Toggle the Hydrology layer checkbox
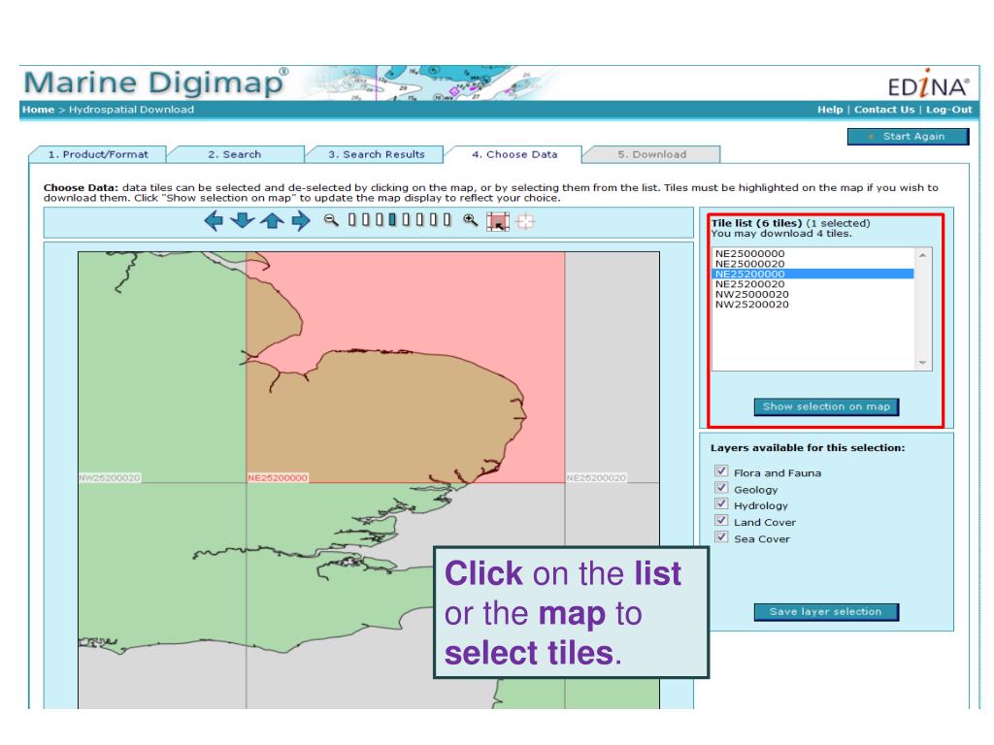994x745 pixels. pos(721,503)
